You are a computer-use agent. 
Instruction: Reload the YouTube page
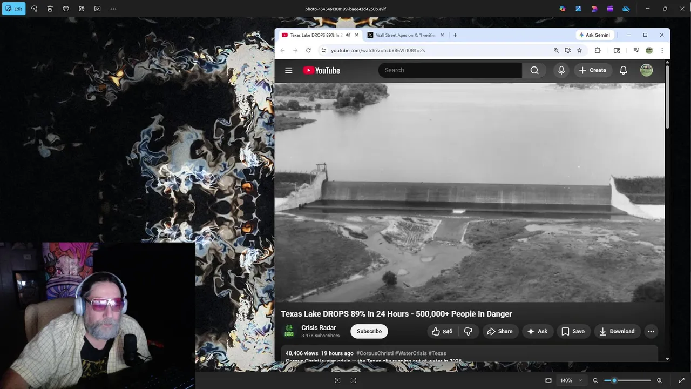coord(308,50)
